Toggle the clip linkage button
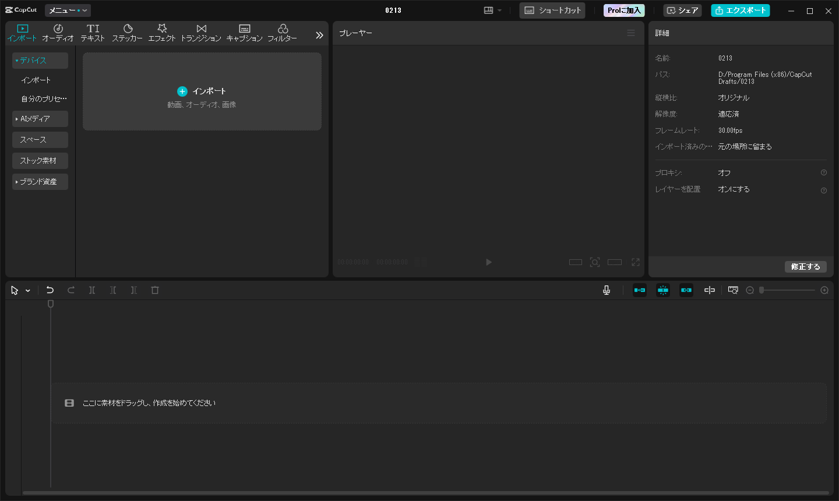Screen dimensions: 839x501 tap(686, 290)
